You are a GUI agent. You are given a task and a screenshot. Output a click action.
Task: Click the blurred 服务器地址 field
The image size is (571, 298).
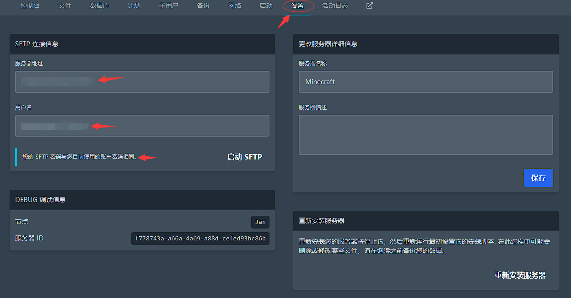(142, 82)
